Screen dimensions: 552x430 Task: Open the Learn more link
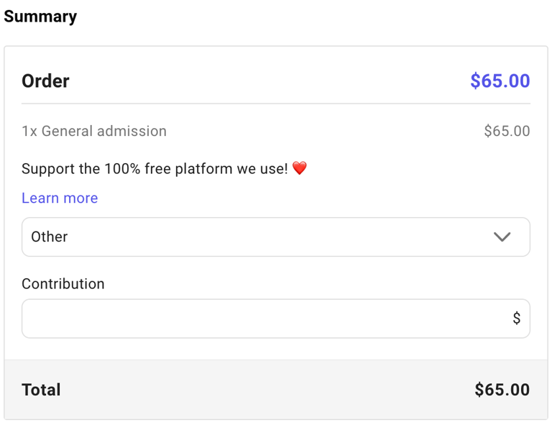pyautogui.click(x=60, y=198)
